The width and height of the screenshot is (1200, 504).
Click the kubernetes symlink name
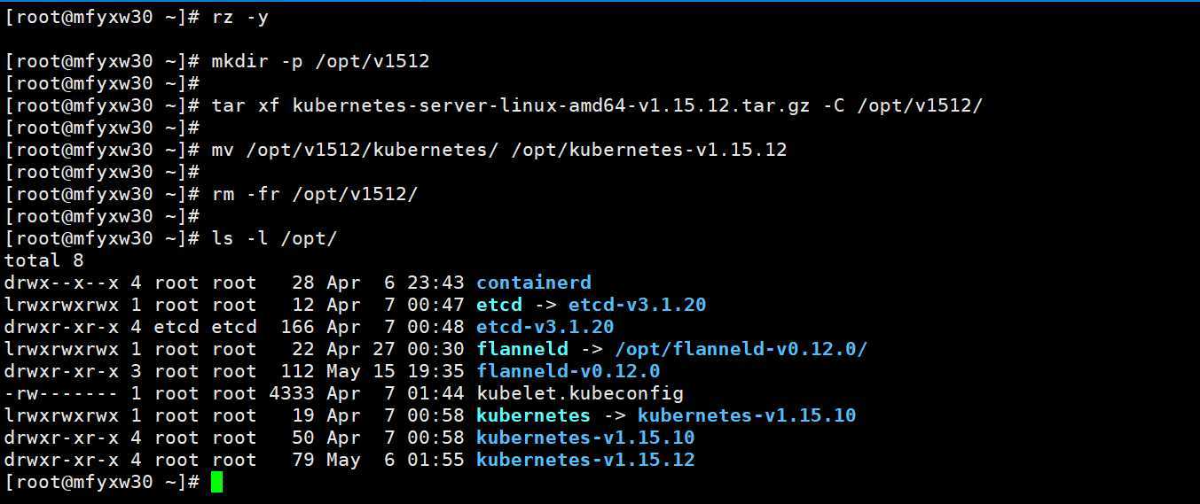(x=533, y=415)
